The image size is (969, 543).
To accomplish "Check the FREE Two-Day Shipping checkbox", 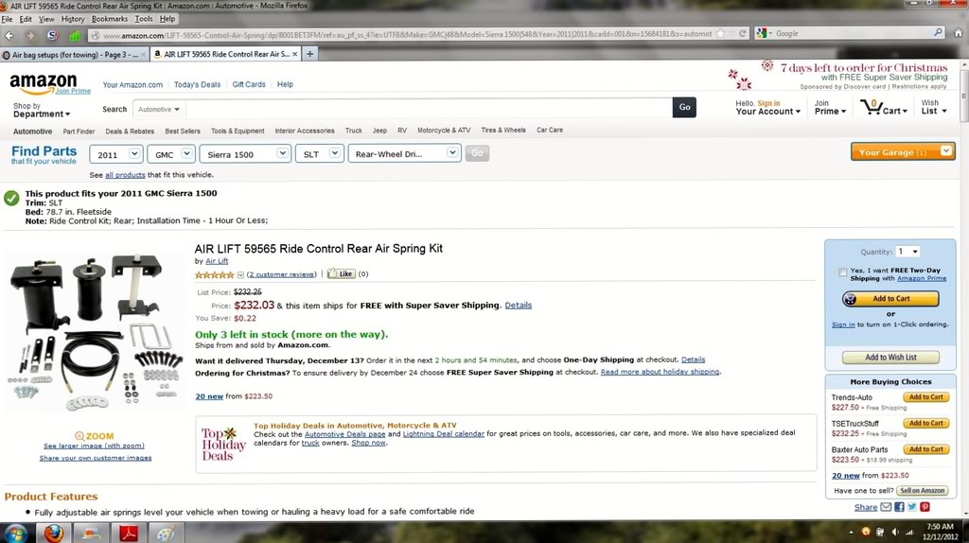I will (x=842, y=271).
